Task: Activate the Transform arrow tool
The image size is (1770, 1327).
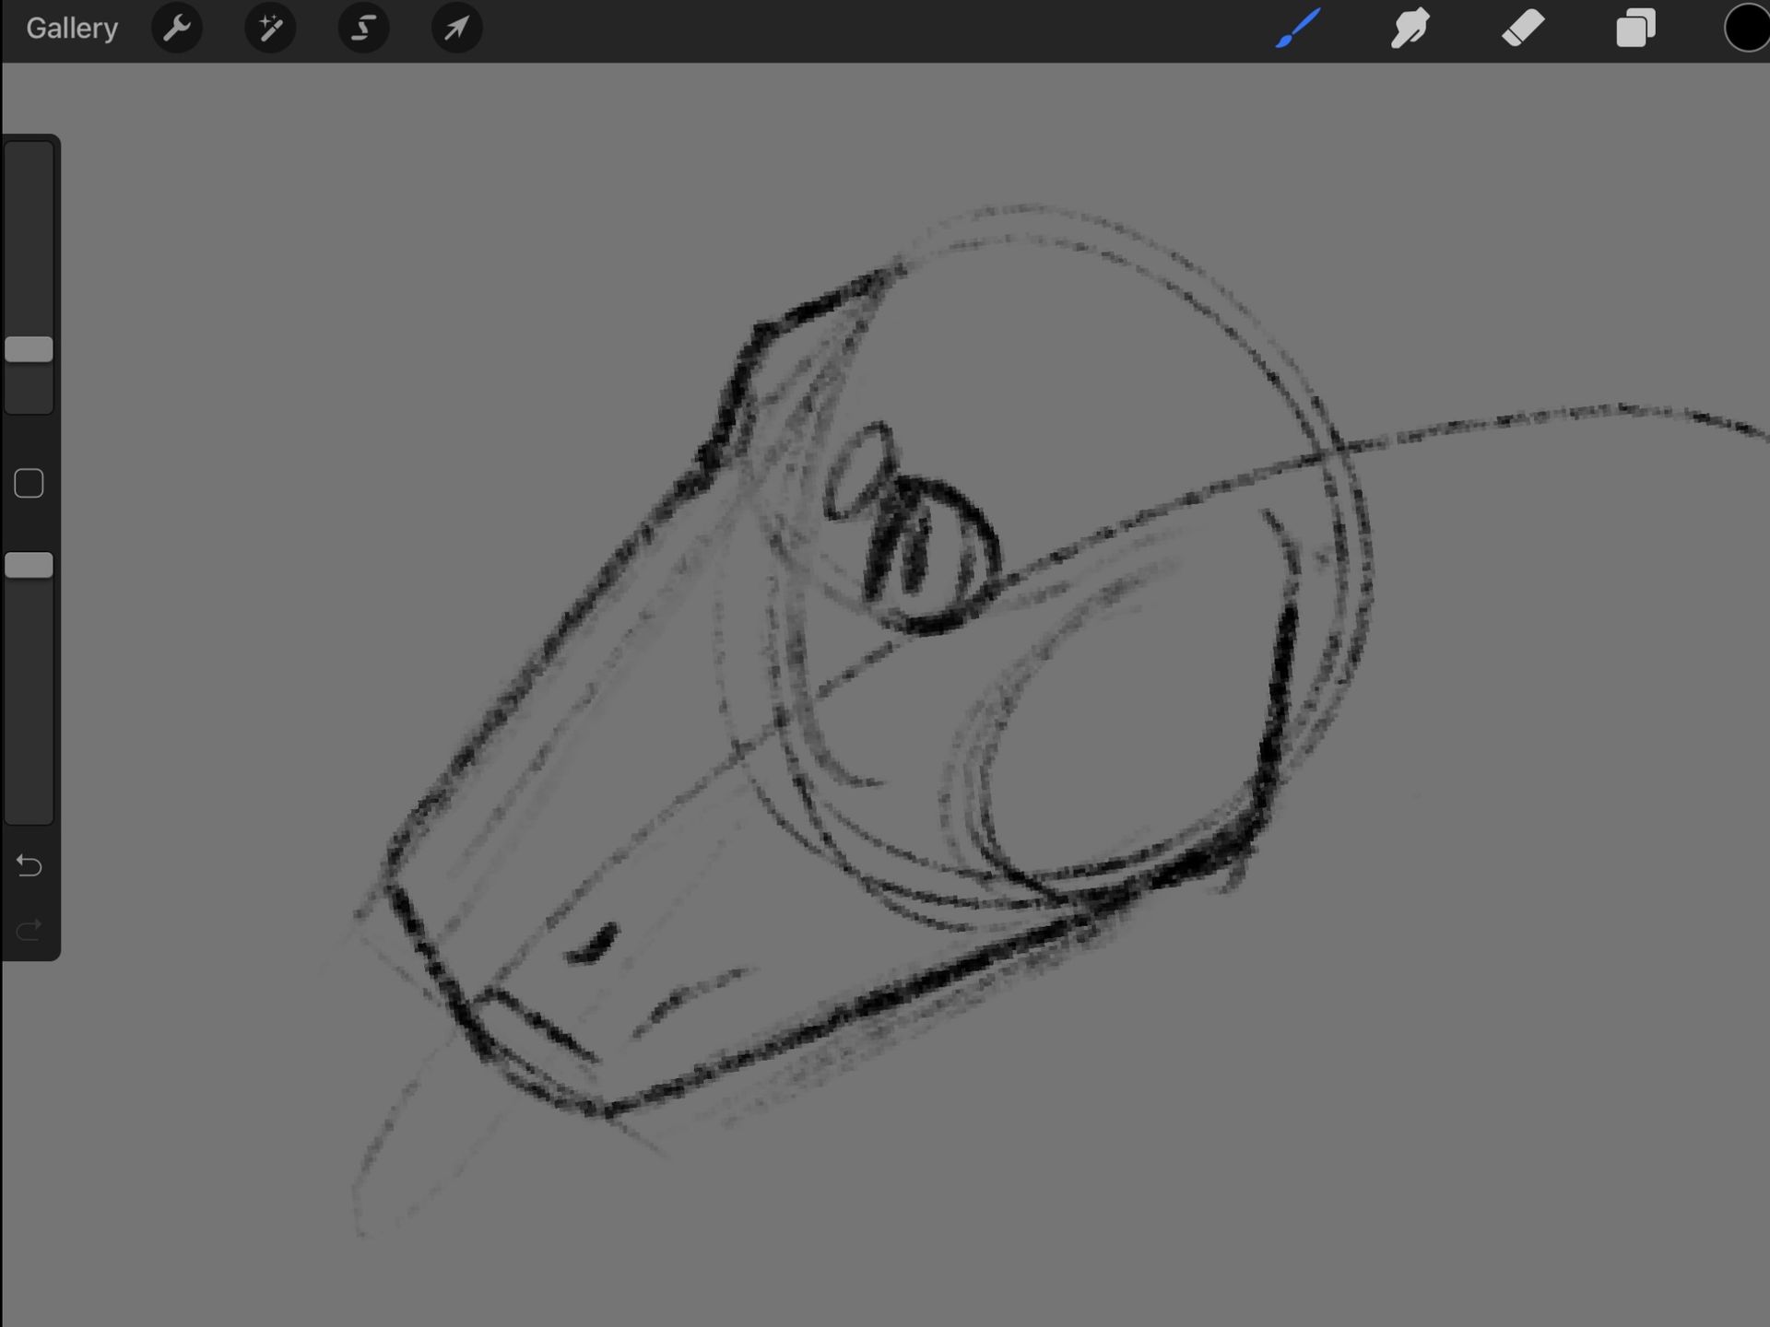Action: pyautogui.click(x=456, y=29)
